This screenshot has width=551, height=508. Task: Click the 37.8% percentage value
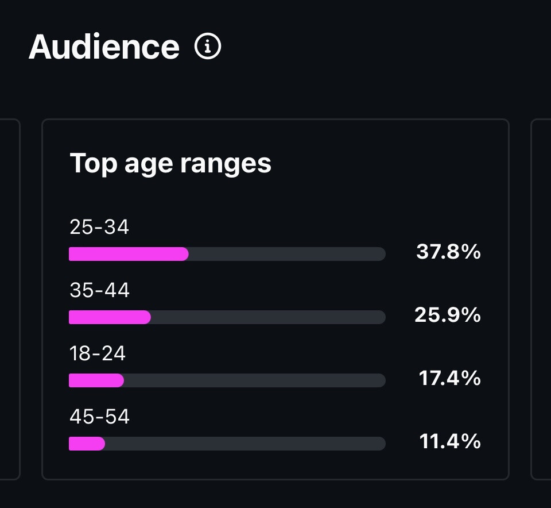coord(448,252)
